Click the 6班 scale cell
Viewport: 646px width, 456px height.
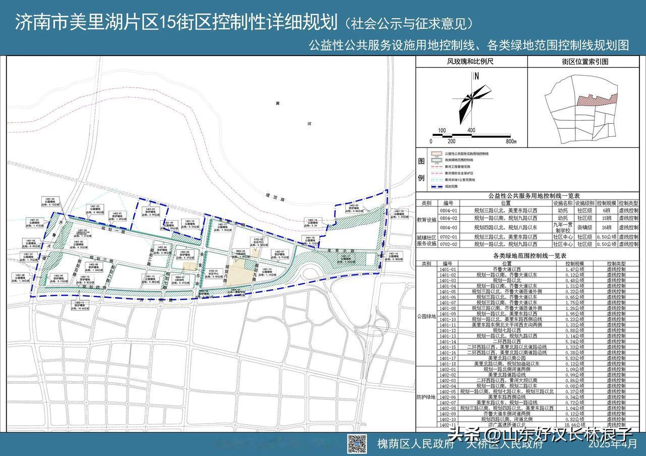tap(606, 211)
